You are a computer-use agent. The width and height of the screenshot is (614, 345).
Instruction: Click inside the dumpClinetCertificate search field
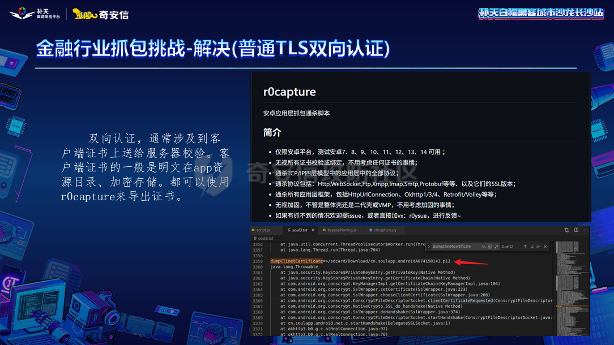point(453,247)
